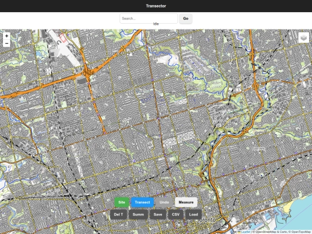Start the blue Transect tool

pos(143,202)
